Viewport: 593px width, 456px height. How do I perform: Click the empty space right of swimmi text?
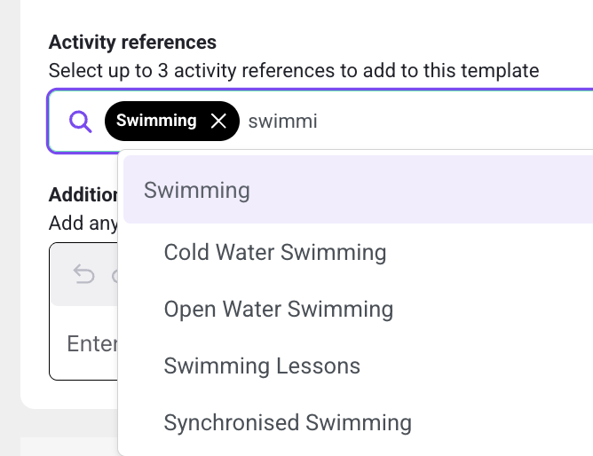tap(454, 122)
